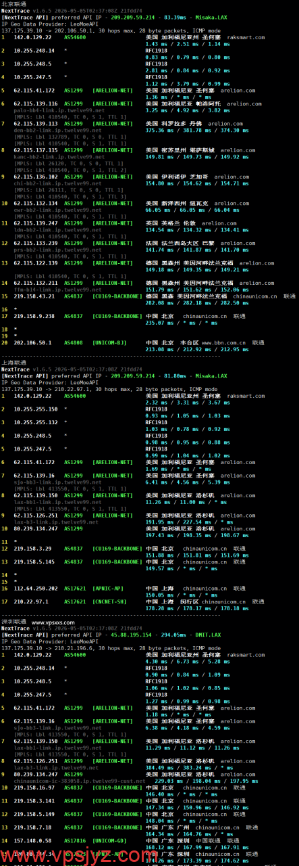Select hop IP 62.115.136.102
The width and height of the screenshot is (299, 866).
click(35, 177)
